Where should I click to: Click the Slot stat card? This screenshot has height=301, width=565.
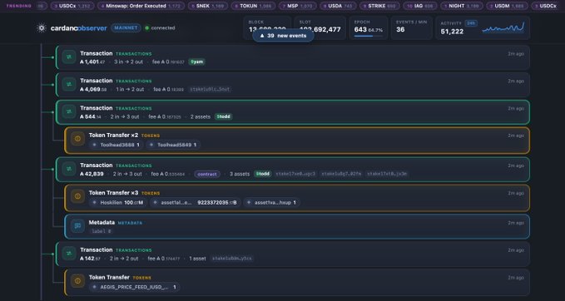pyautogui.click(x=320, y=27)
